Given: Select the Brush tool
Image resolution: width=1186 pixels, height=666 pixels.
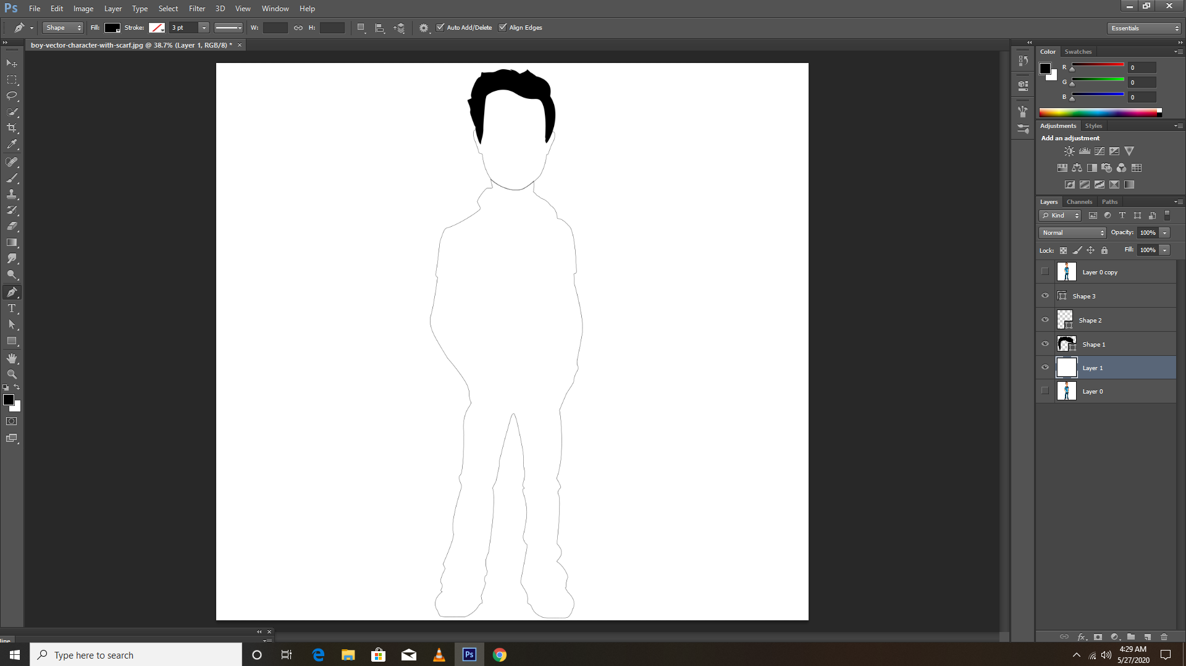Looking at the screenshot, I should 12,178.
